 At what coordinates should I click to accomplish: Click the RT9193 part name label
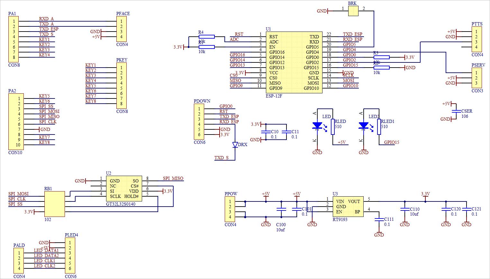pos(340,219)
